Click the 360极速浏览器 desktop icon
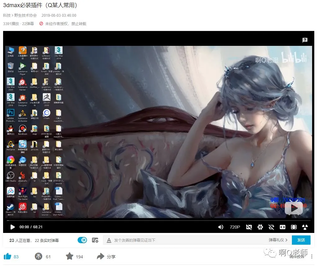Viewport: 318px width, 267px height. 11,162
